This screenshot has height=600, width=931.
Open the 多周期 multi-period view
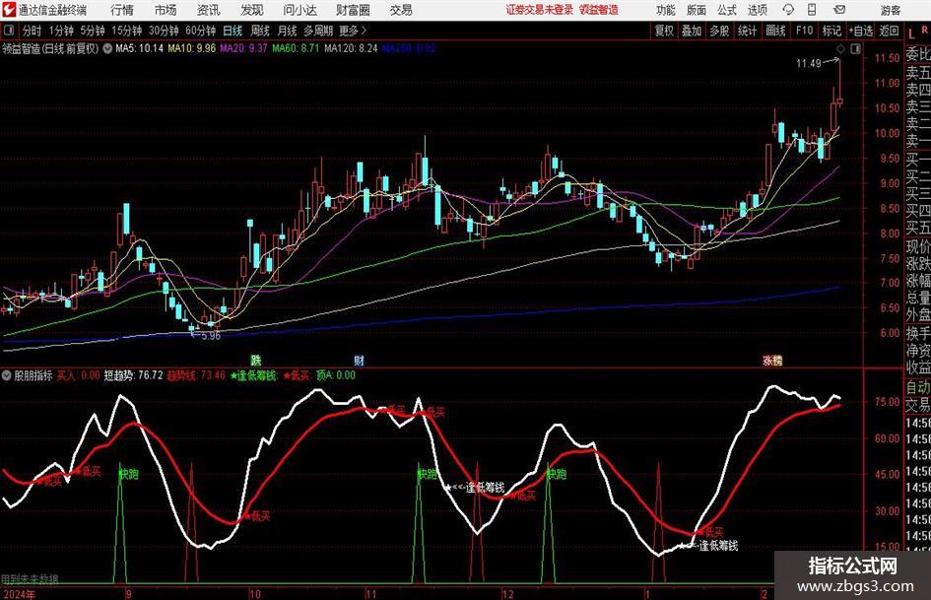317,31
